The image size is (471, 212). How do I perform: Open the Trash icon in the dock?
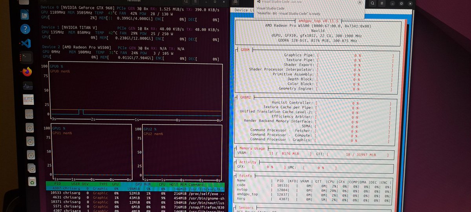coord(33,181)
